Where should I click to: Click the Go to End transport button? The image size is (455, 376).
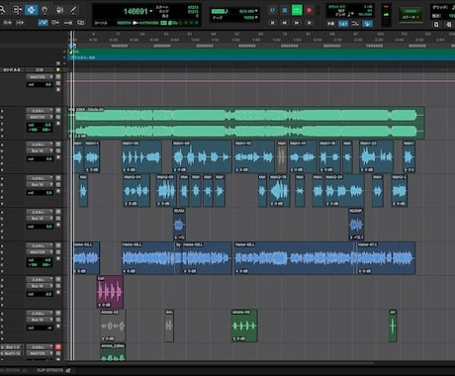pos(309,23)
